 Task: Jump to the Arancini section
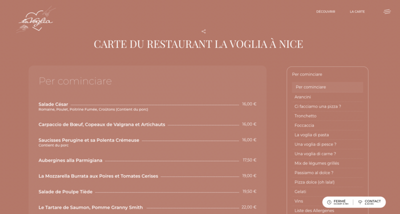(302, 97)
